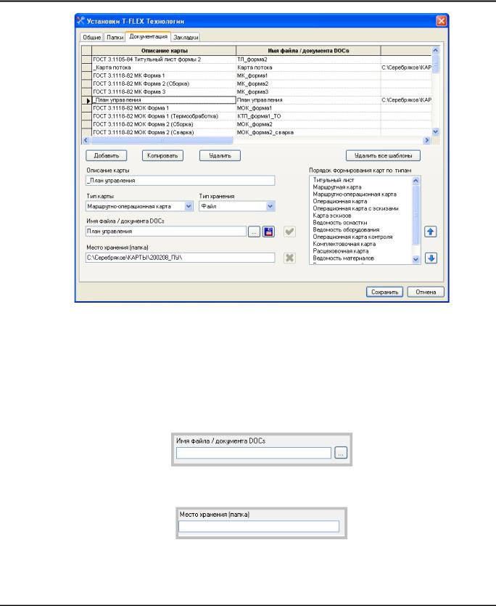Image resolution: width=496 pixels, height=606 pixels.
Task: Click the Добавить button
Action: [106, 156]
